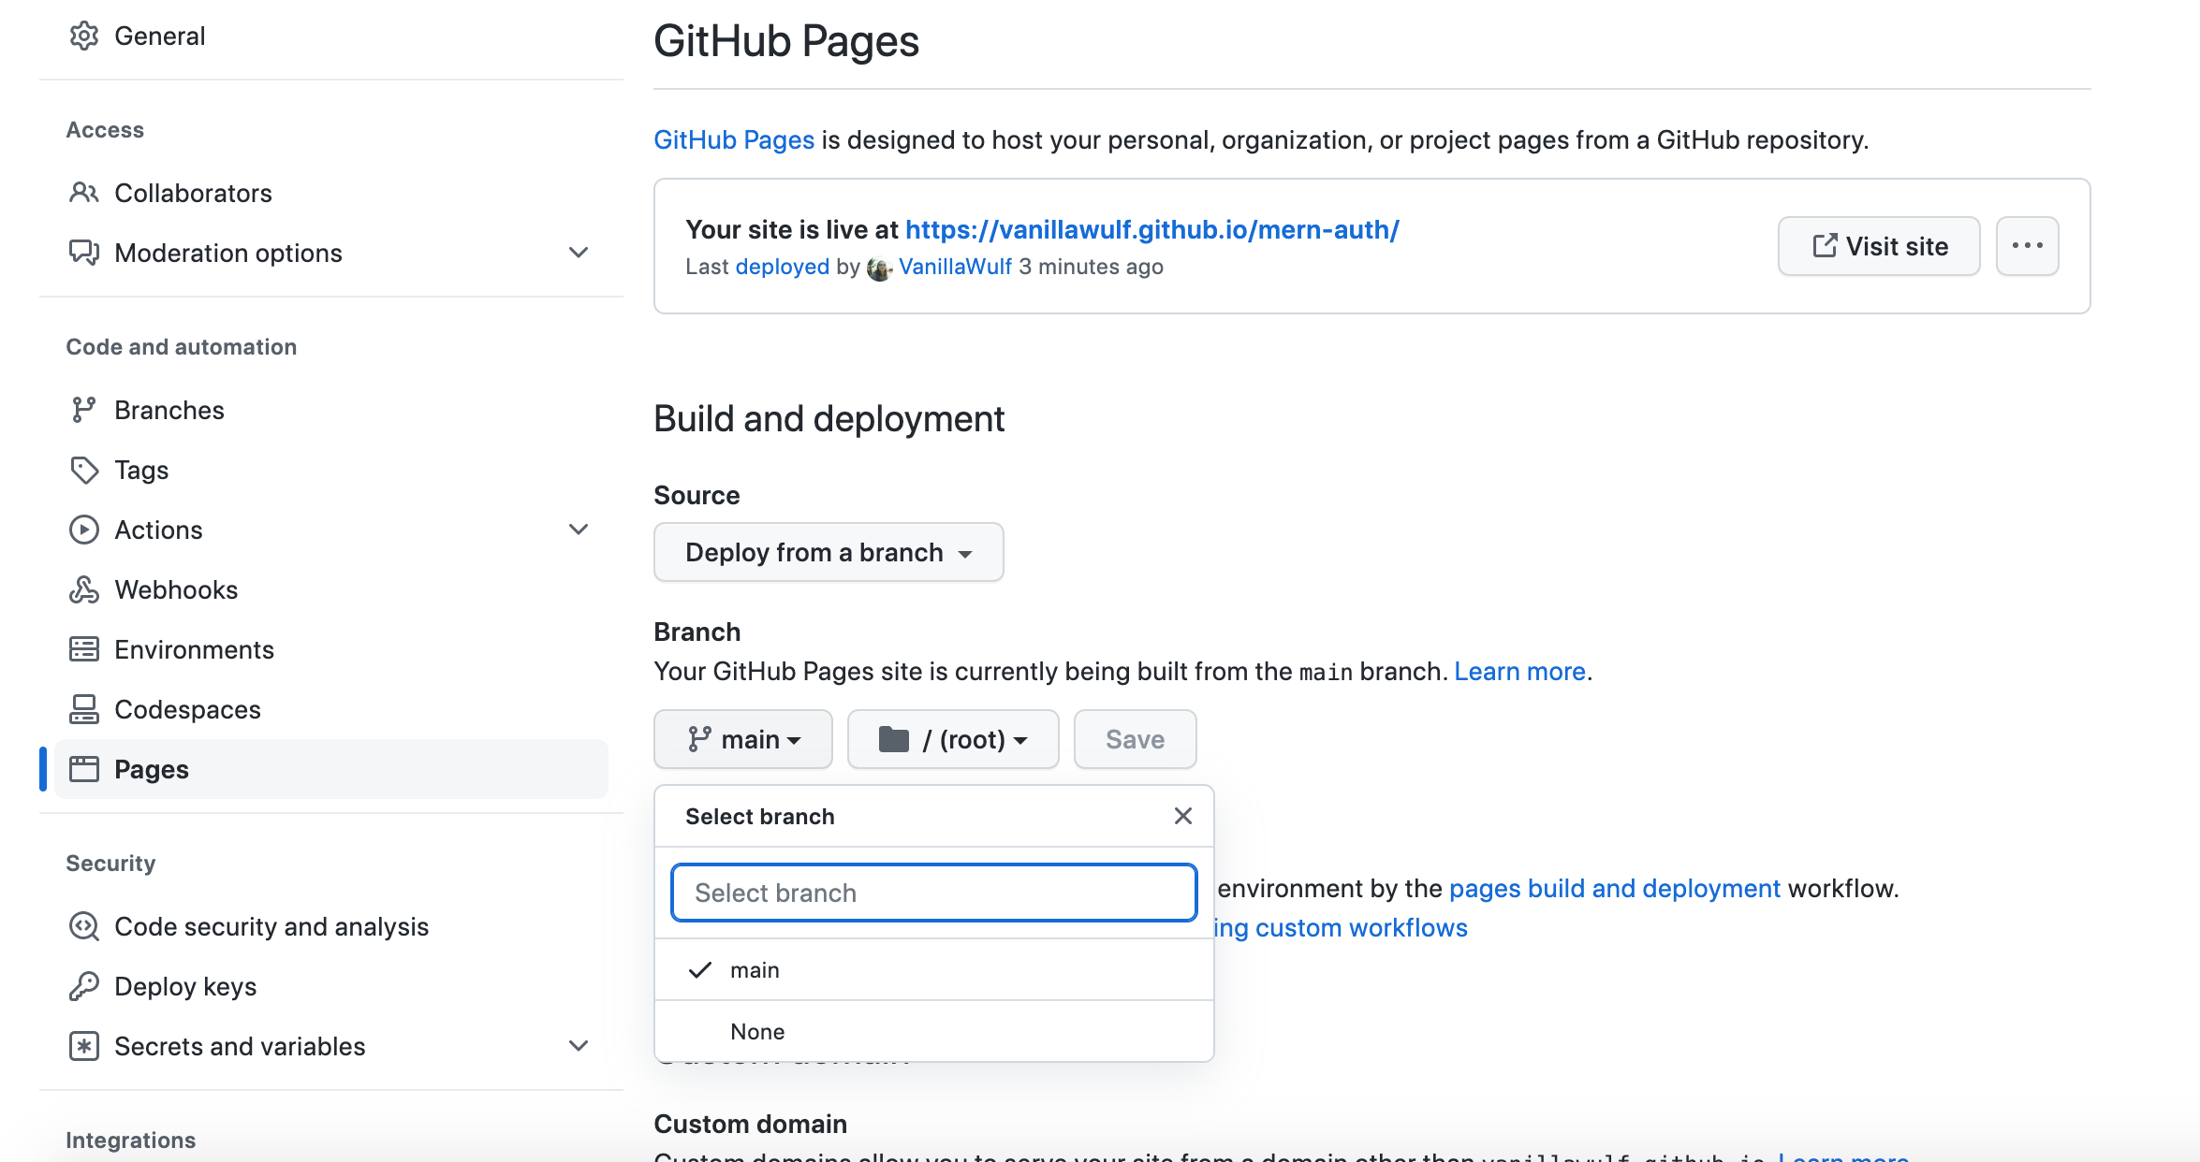Click the Collaborators icon
Screen dimensions: 2200x1162
click(83, 192)
